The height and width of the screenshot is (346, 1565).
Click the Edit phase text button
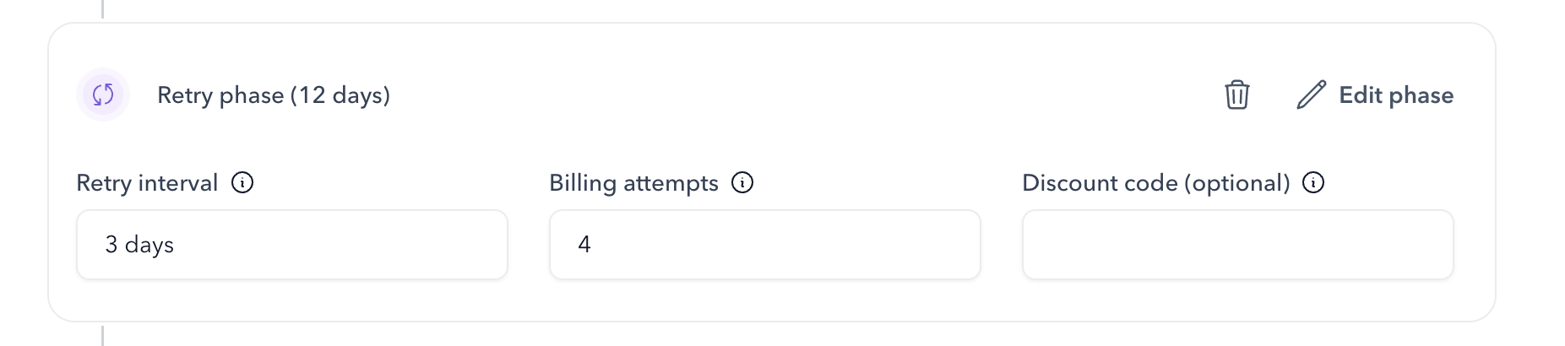[x=1396, y=95]
